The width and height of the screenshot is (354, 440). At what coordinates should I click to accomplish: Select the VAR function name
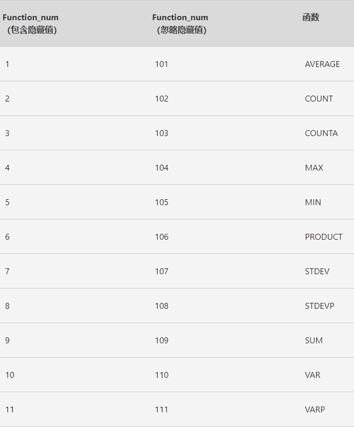coord(313,375)
